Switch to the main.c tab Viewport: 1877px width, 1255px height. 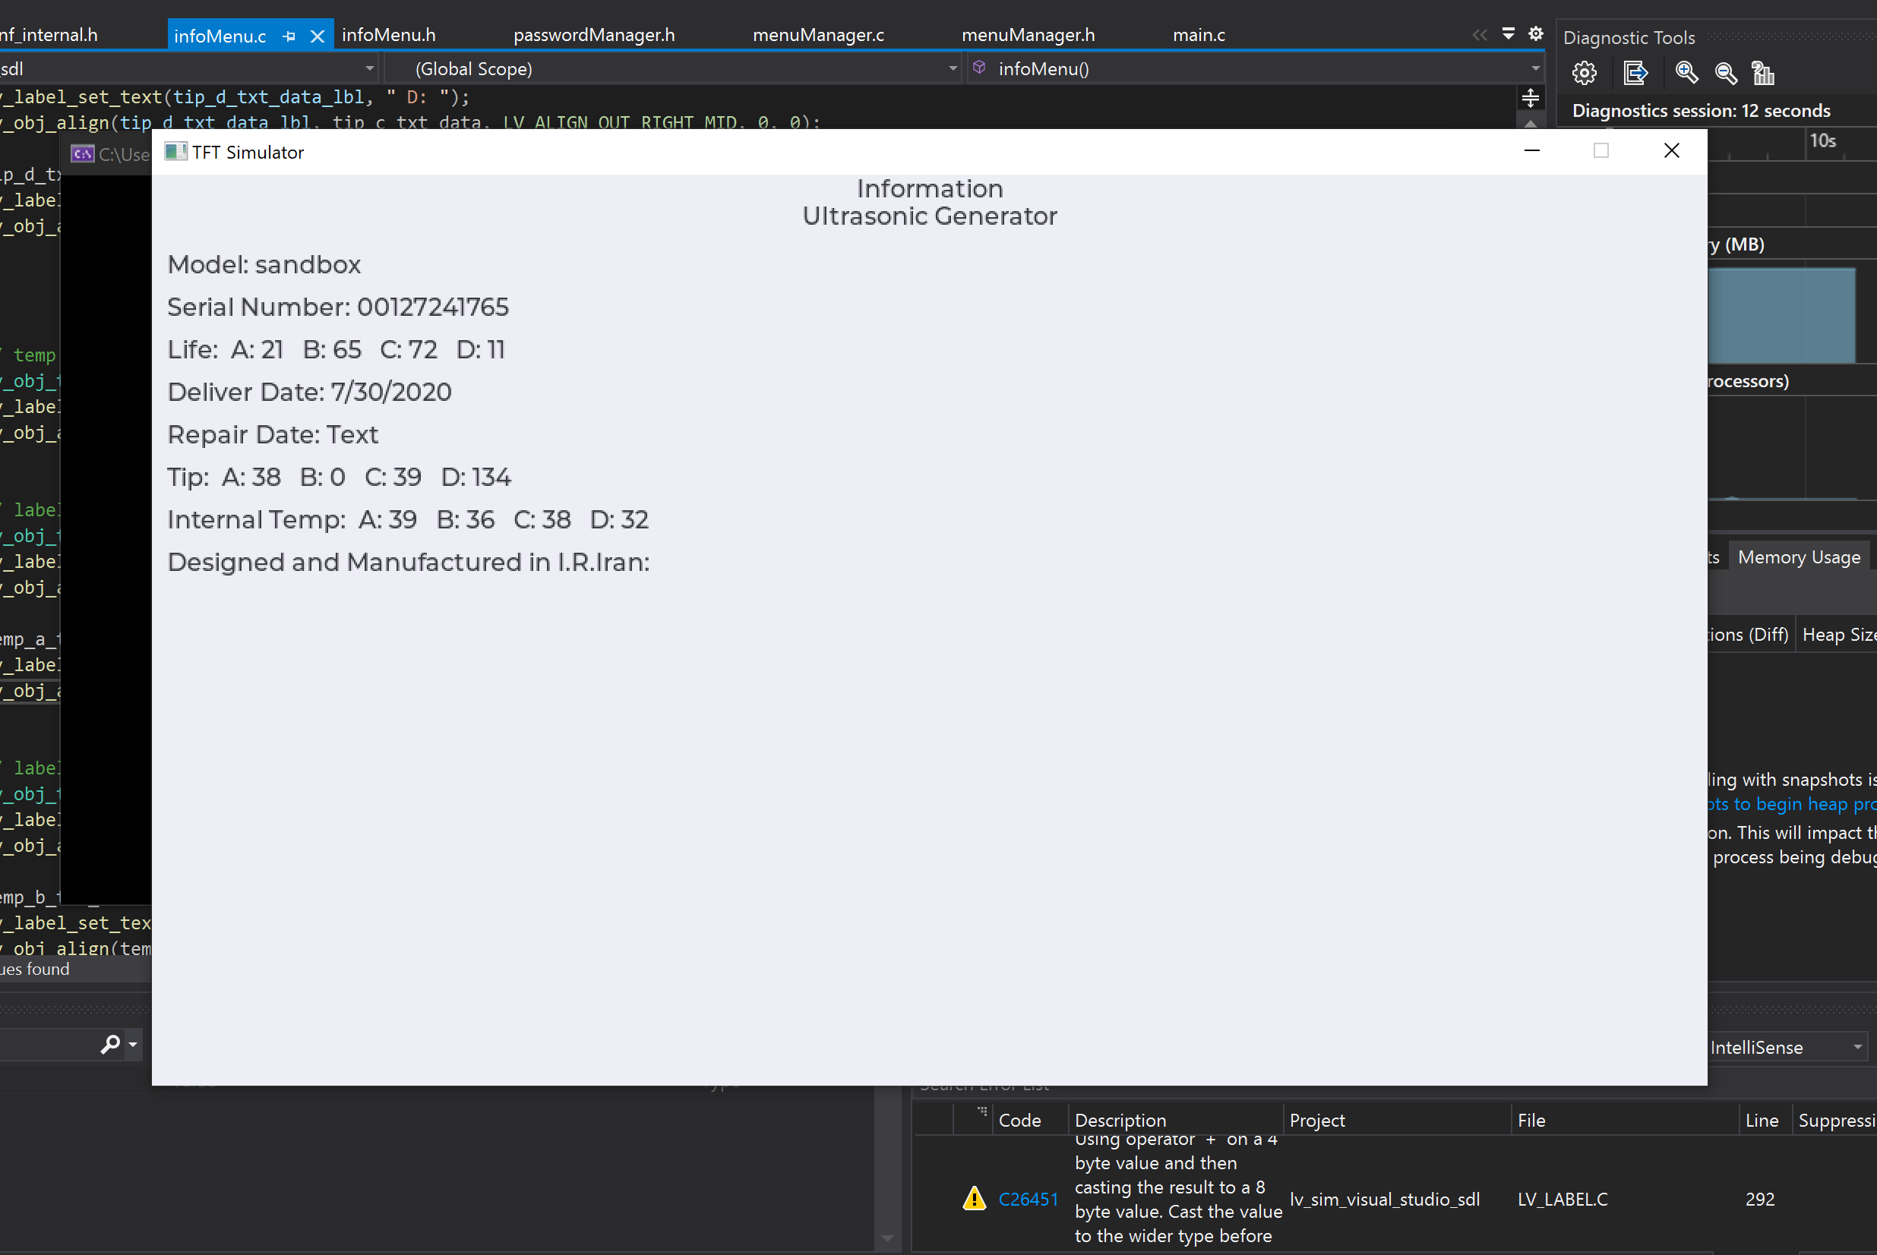(x=1199, y=34)
